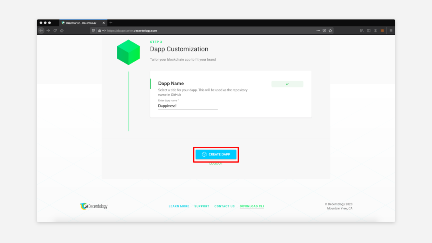432x243 pixels.
Task: Click the Create Dapp button
Action: 216,154
